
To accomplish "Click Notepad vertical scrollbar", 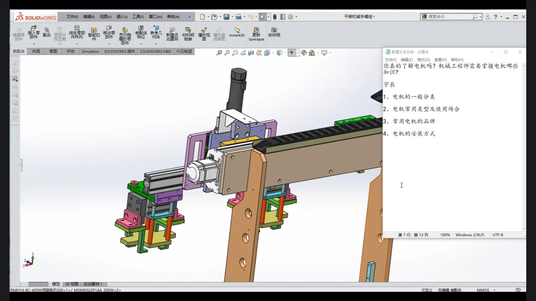I will point(524,147).
